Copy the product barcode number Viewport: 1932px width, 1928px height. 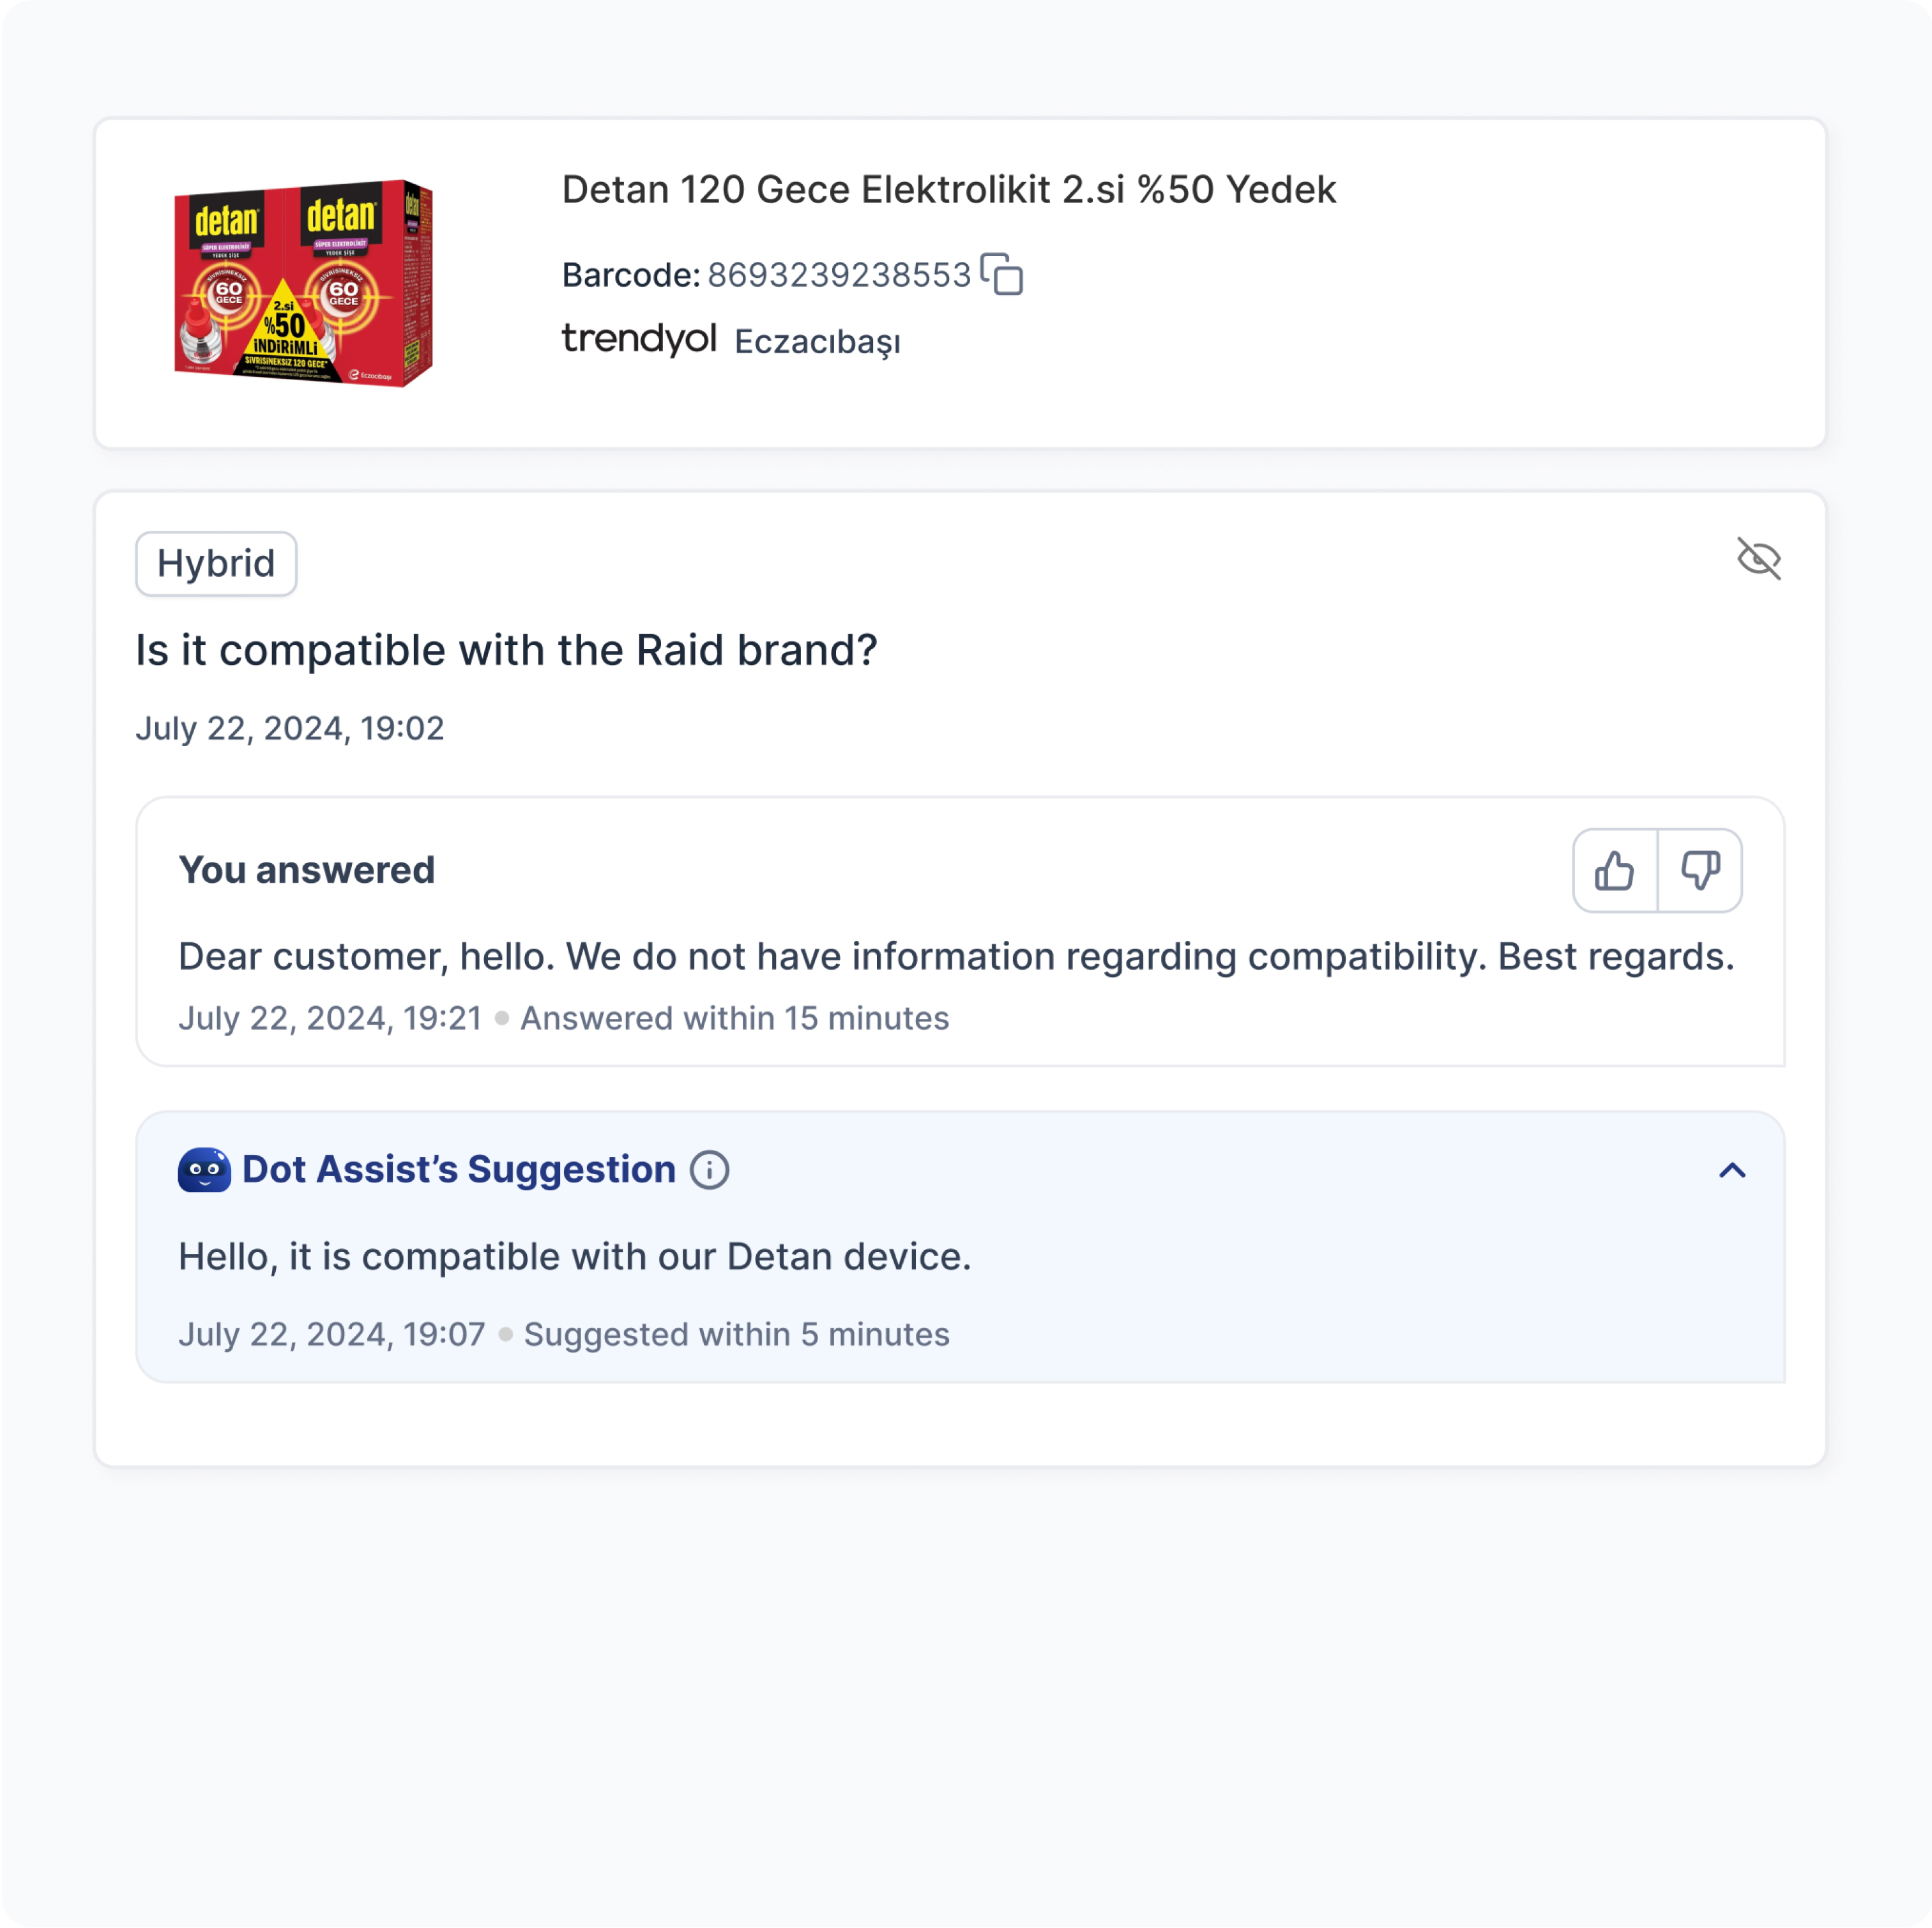tap(1001, 274)
